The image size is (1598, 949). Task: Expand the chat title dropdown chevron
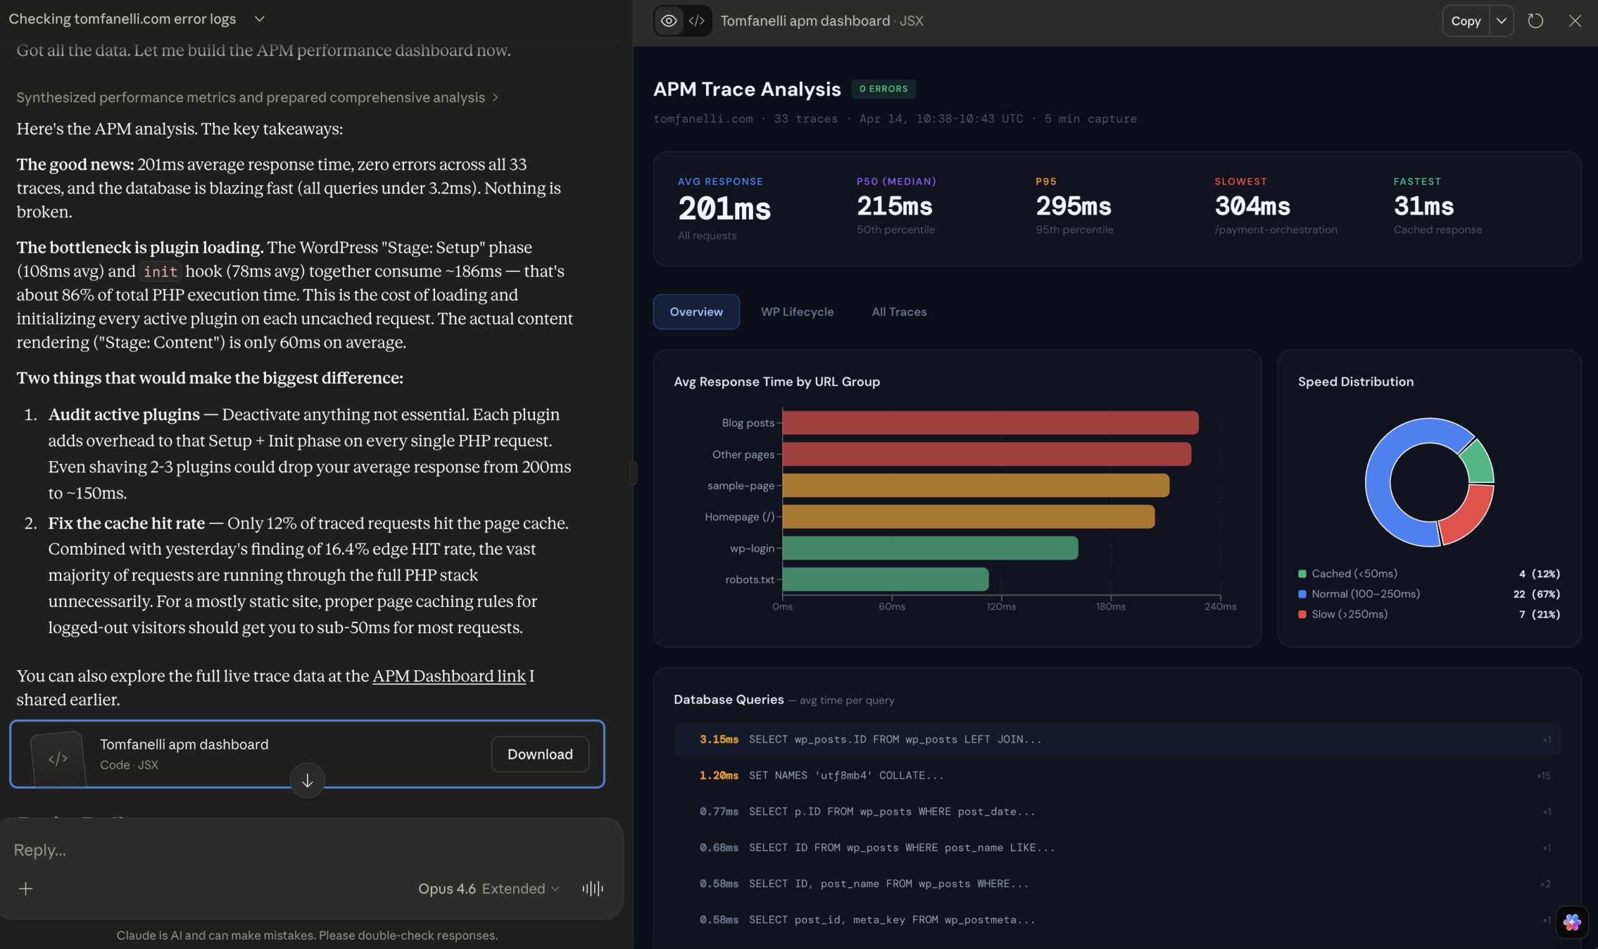[259, 19]
